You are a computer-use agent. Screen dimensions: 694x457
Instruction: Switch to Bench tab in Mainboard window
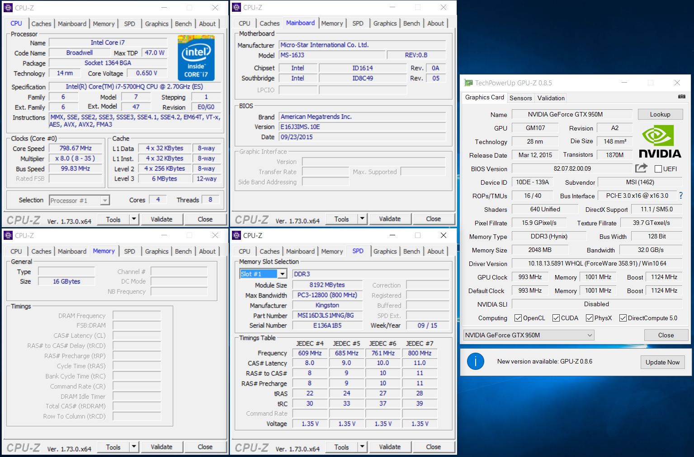coord(411,23)
